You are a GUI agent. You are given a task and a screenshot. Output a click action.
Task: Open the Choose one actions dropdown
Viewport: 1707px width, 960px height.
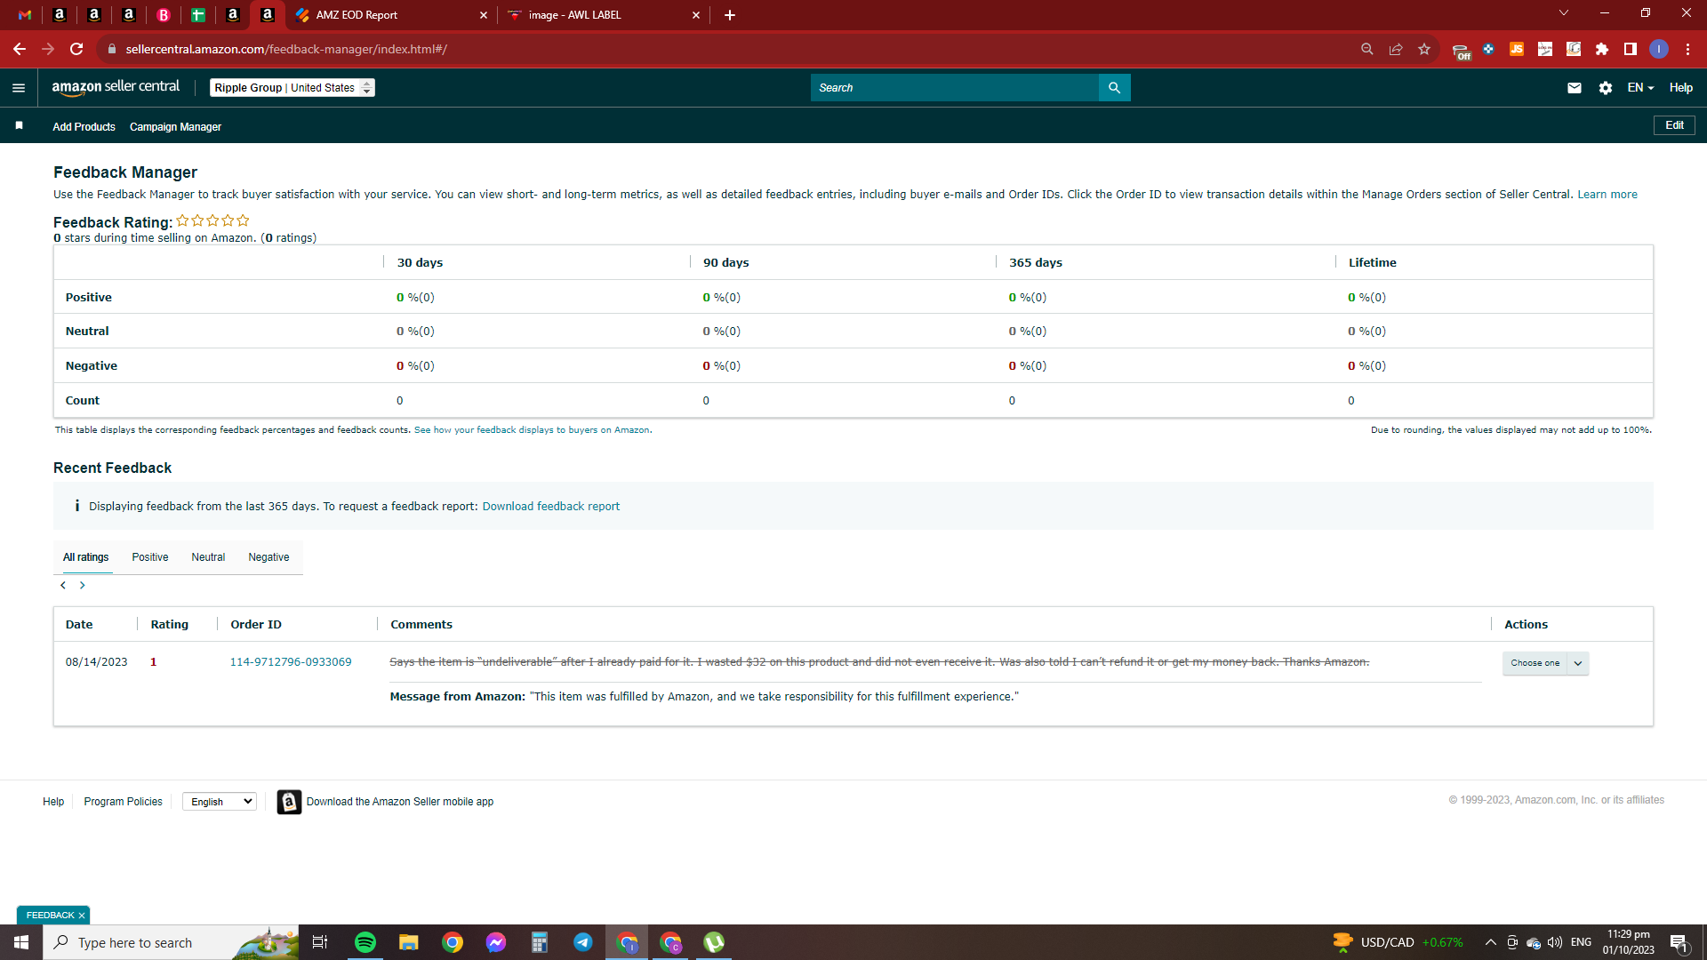pos(1545,663)
